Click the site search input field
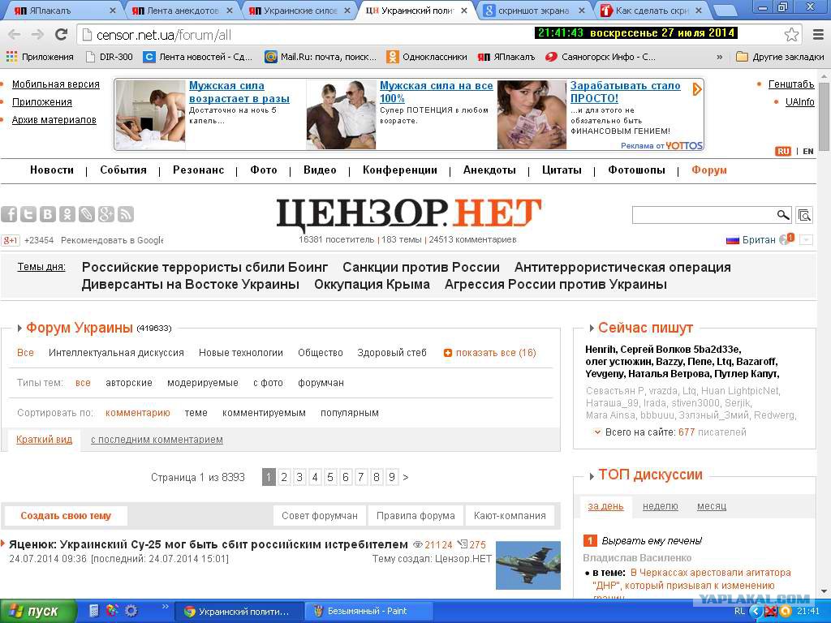 tap(704, 214)
